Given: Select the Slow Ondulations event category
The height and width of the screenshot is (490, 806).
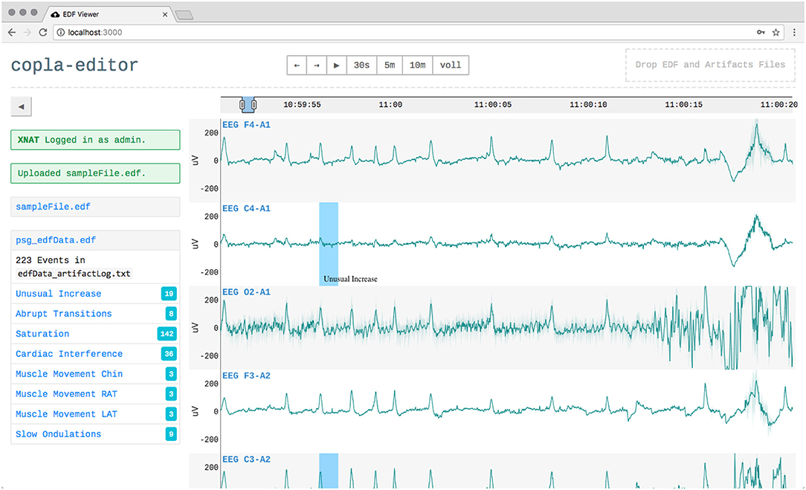Looking at the screenshot, I should [95, 434].
